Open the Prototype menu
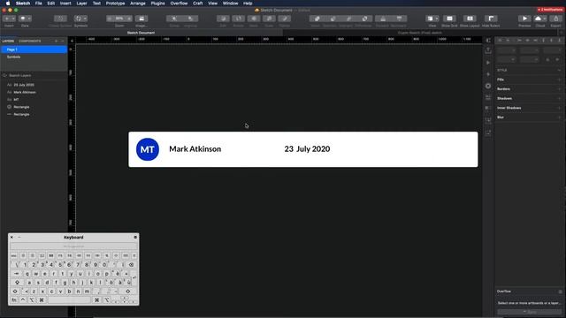The height and width of the screenshot is (318, 566). point(115,4)
